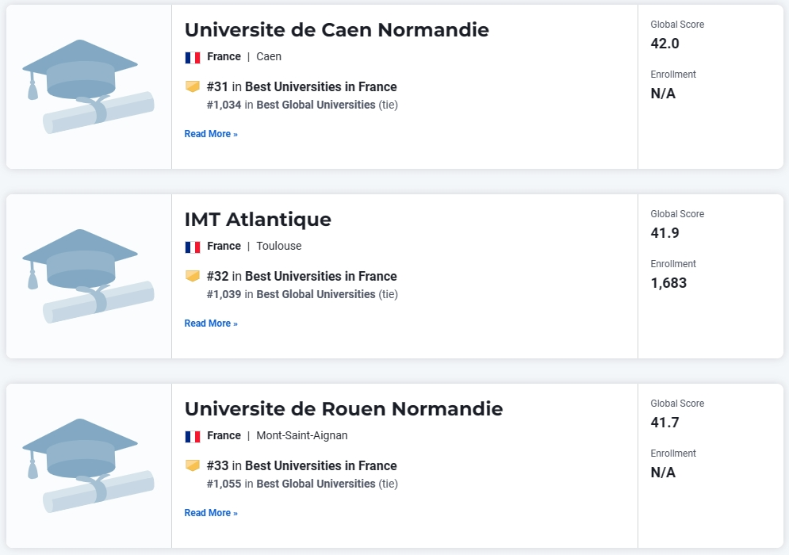Select #33 in Best Universities in France
This screenshot has height=555, width=789.
[301, 465]
